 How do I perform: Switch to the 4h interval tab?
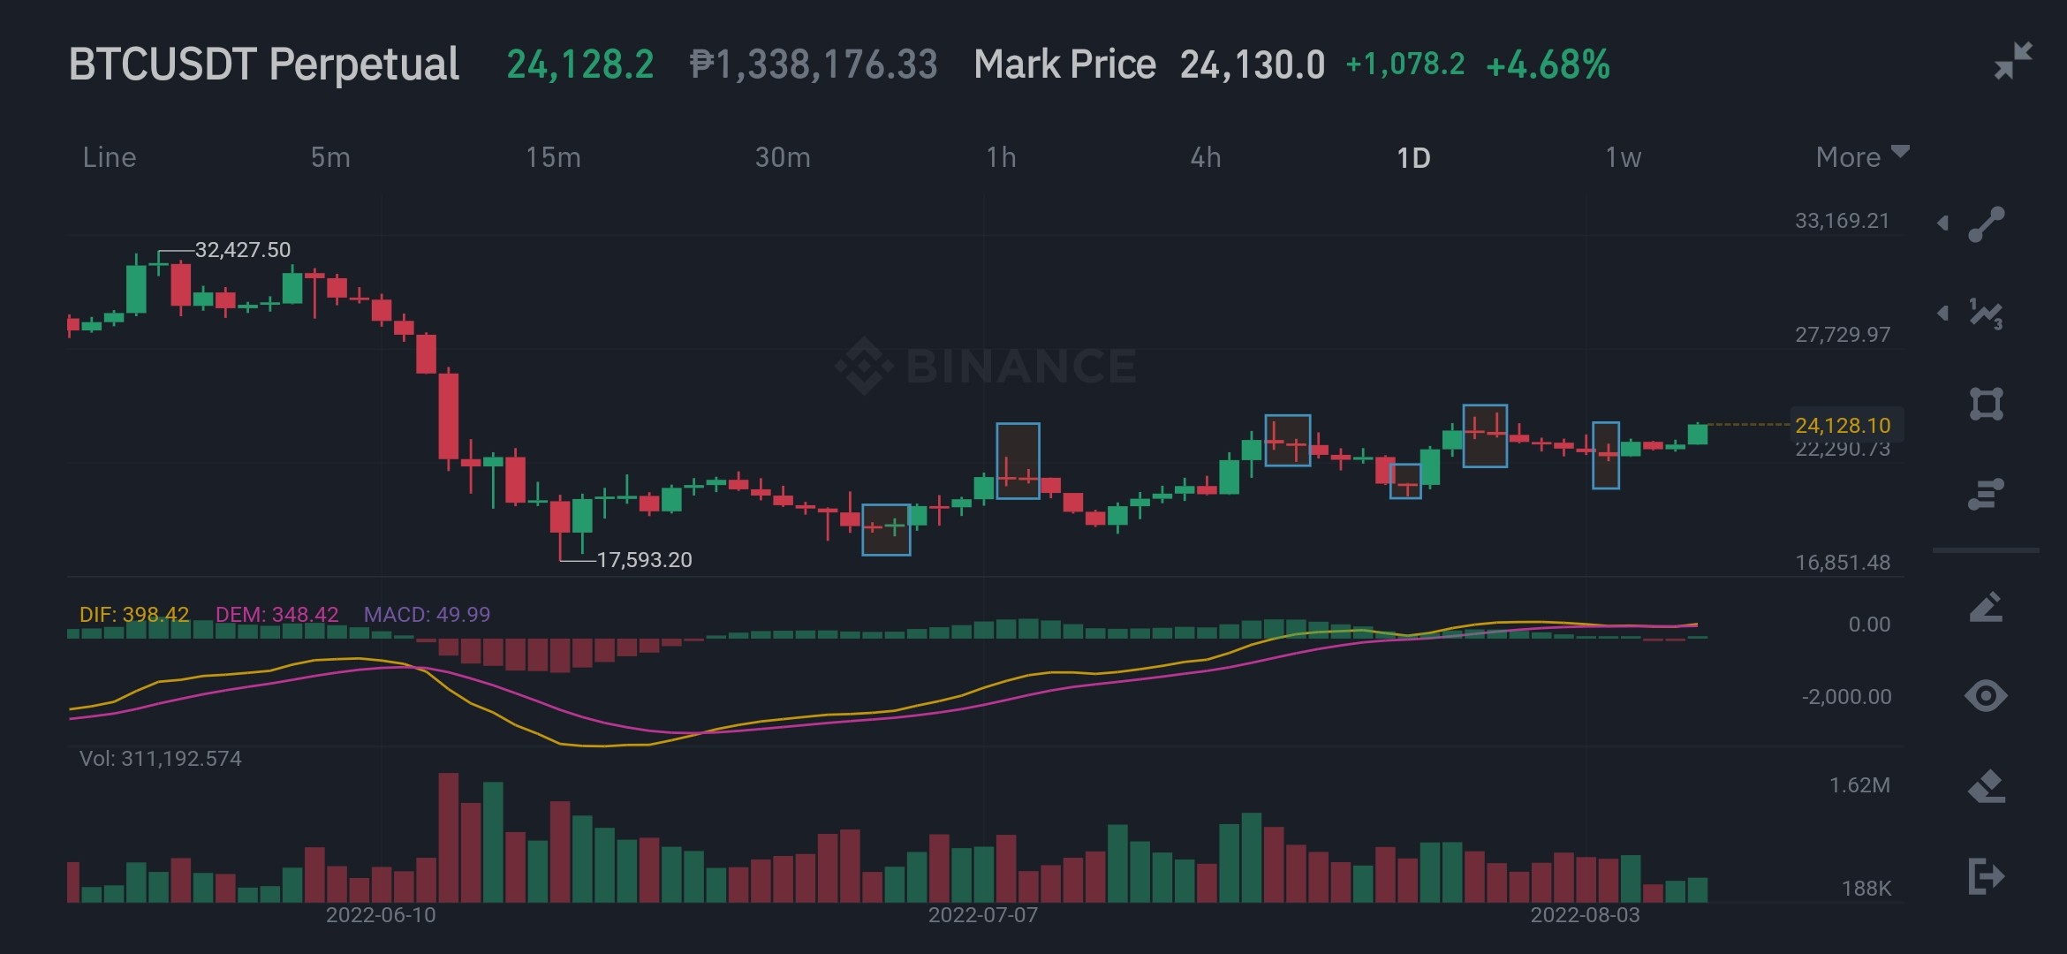[x=1206, y=157]
